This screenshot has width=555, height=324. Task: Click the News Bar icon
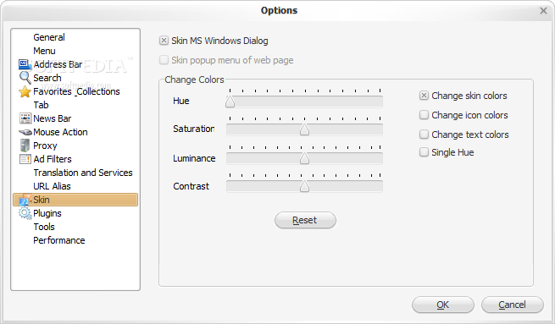point(25,118)
